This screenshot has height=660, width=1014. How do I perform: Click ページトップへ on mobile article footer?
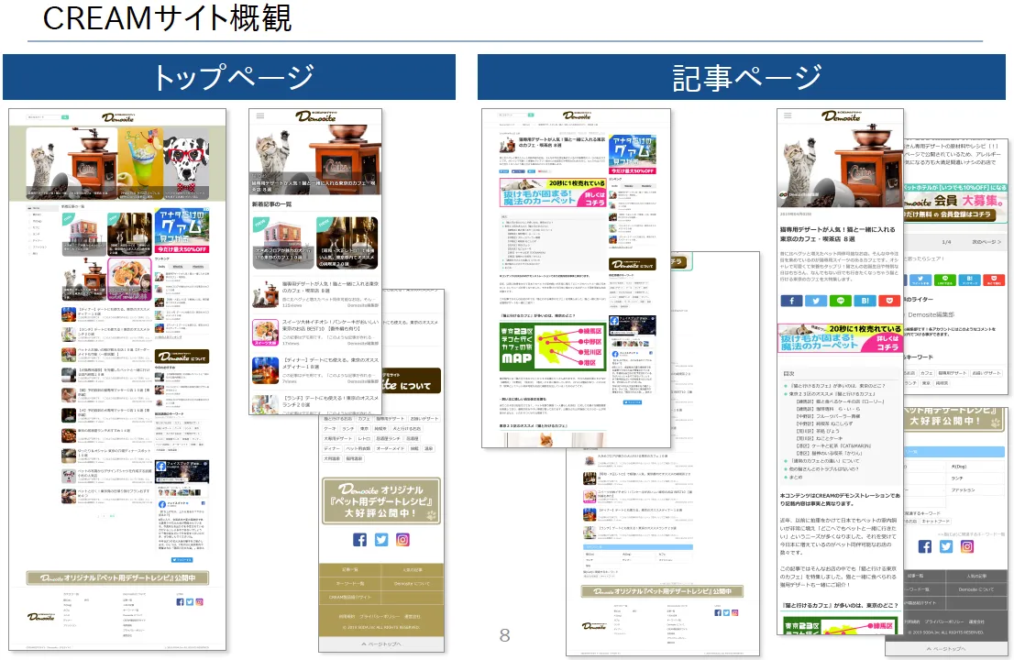[x=947, y=649]
